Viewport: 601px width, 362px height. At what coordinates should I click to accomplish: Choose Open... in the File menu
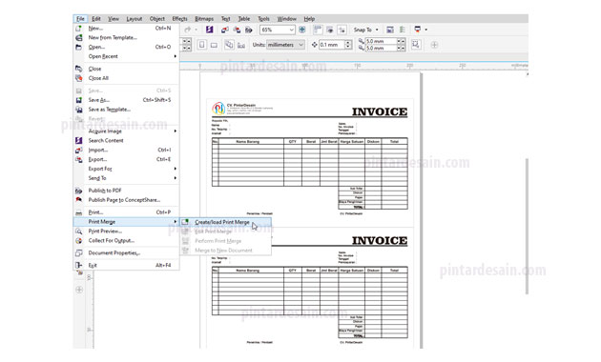click(x=126, y=47)
